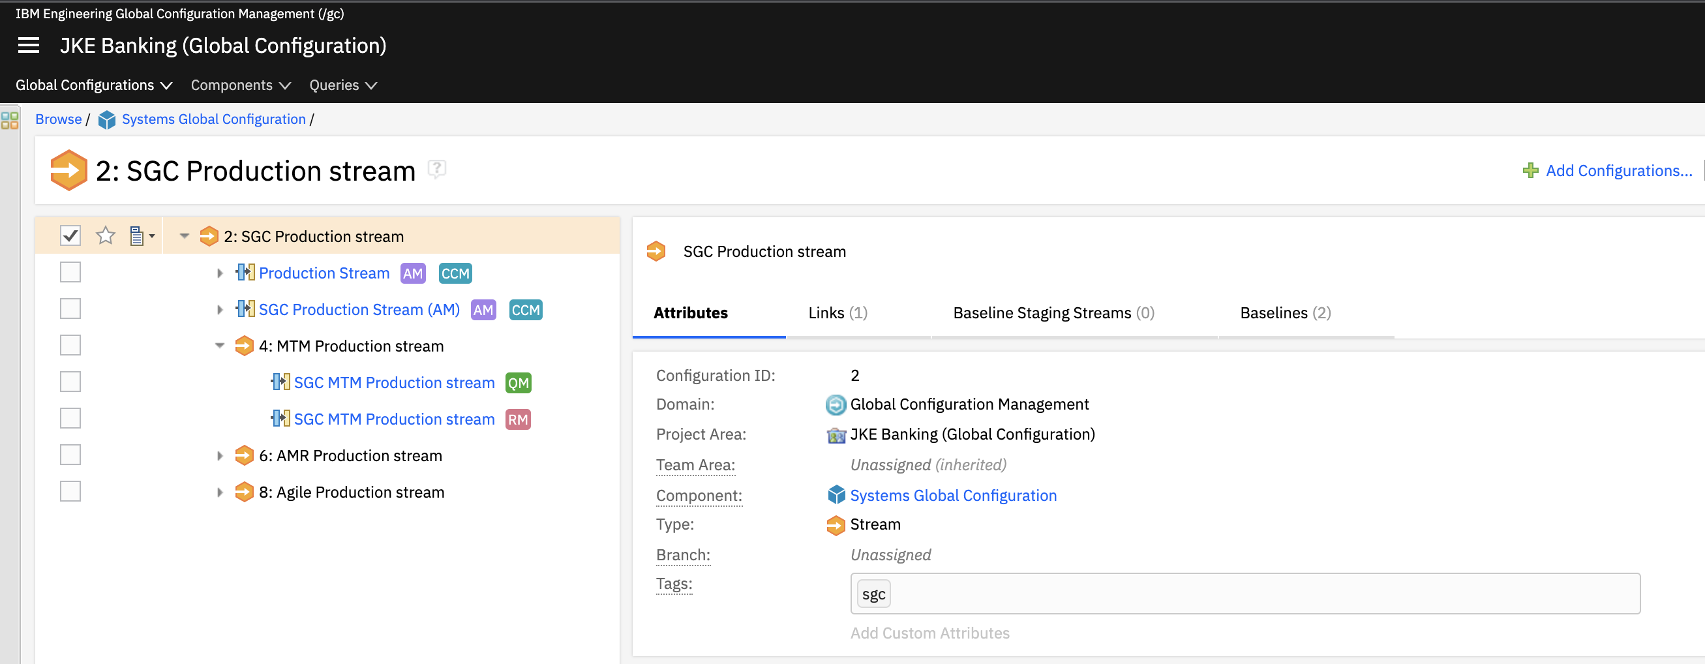Collapse the 4: MTM Production stream node
This screenshot has width=1705, height=664.
(220, 346)
